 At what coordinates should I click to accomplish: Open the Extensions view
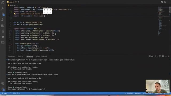pyautogui.click(x=3, y=26)
